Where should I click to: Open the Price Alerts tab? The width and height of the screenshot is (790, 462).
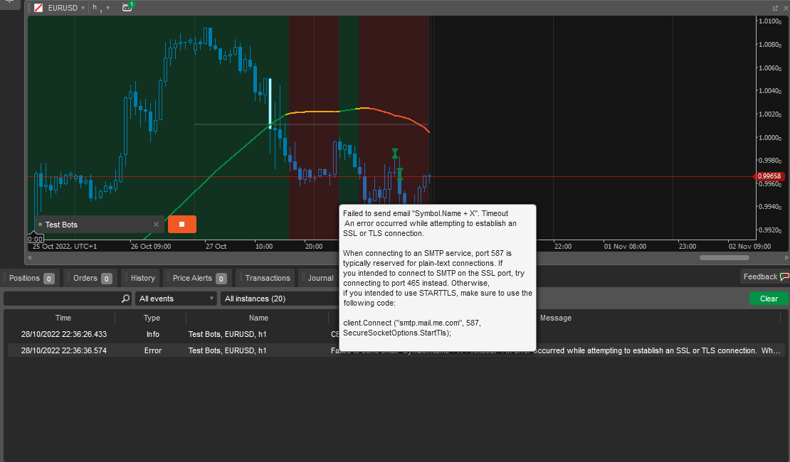[x=198, y=278]
